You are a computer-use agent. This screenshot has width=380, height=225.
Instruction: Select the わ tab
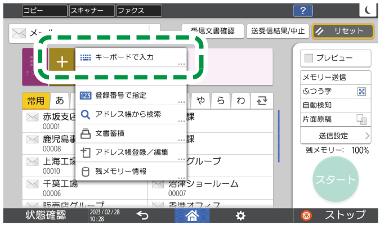pos(241,100)
